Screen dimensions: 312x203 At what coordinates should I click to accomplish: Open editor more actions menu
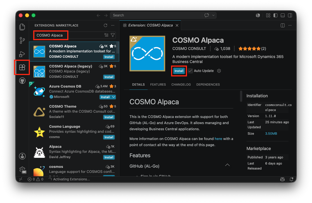click(290, 25)
